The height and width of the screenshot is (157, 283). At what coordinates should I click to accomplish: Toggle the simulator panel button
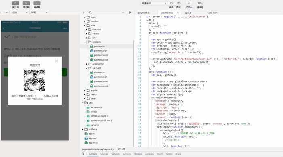(15, 3)
